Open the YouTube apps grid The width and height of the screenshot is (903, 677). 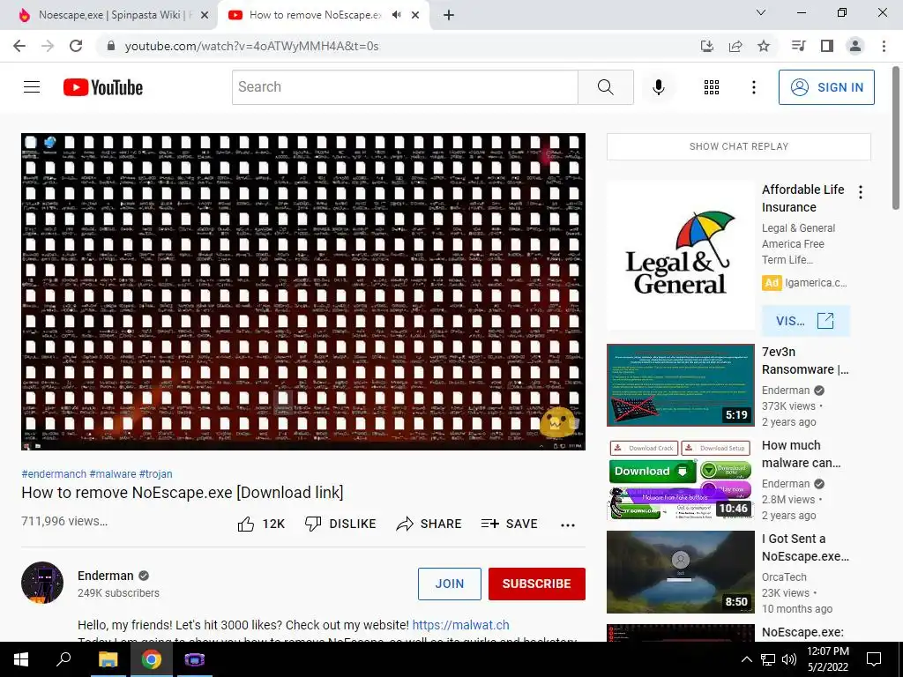(x=712, y=87)
